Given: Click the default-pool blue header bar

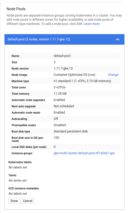Looking at the screenshot, I should [64, 39].
